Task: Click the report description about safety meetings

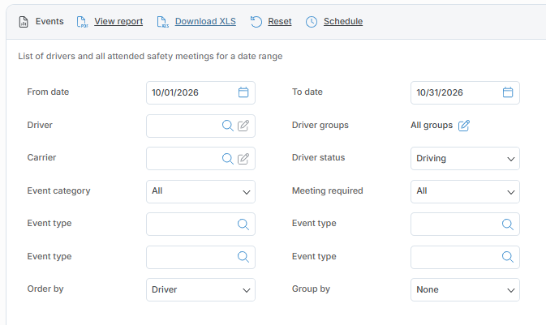Action: pyautogui.click(x=150, y=56)
